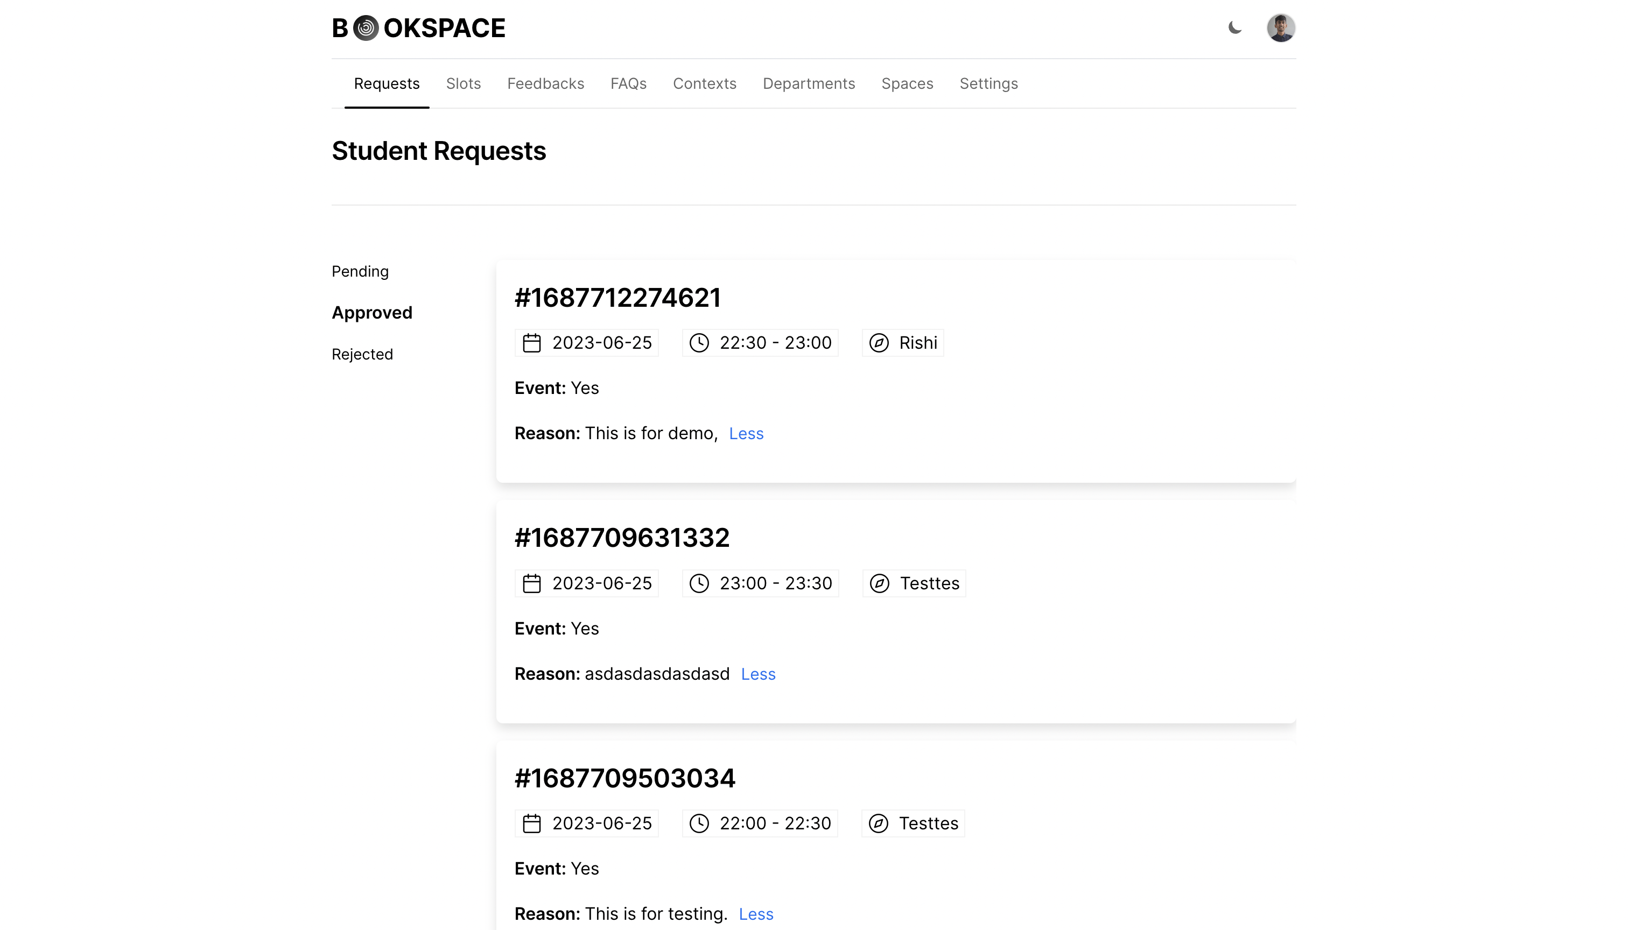1628x930 pixels.
Task: View Rejected student requests
Action: point(362,355)
